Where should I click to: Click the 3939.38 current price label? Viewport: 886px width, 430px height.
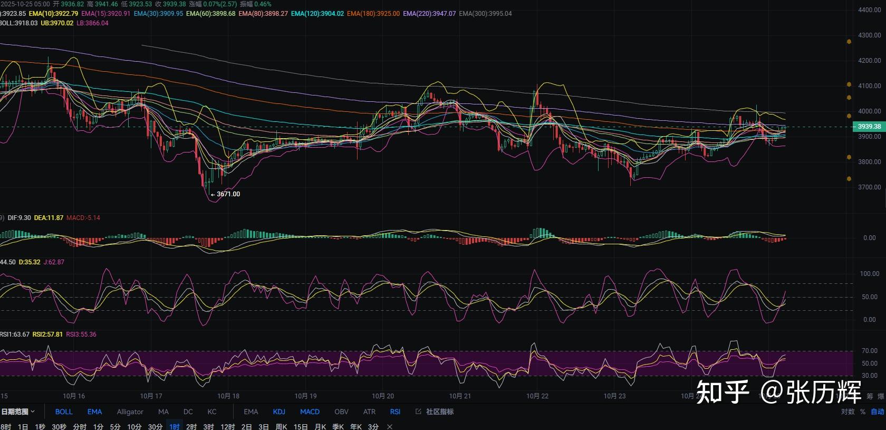(x=869, y=127)
